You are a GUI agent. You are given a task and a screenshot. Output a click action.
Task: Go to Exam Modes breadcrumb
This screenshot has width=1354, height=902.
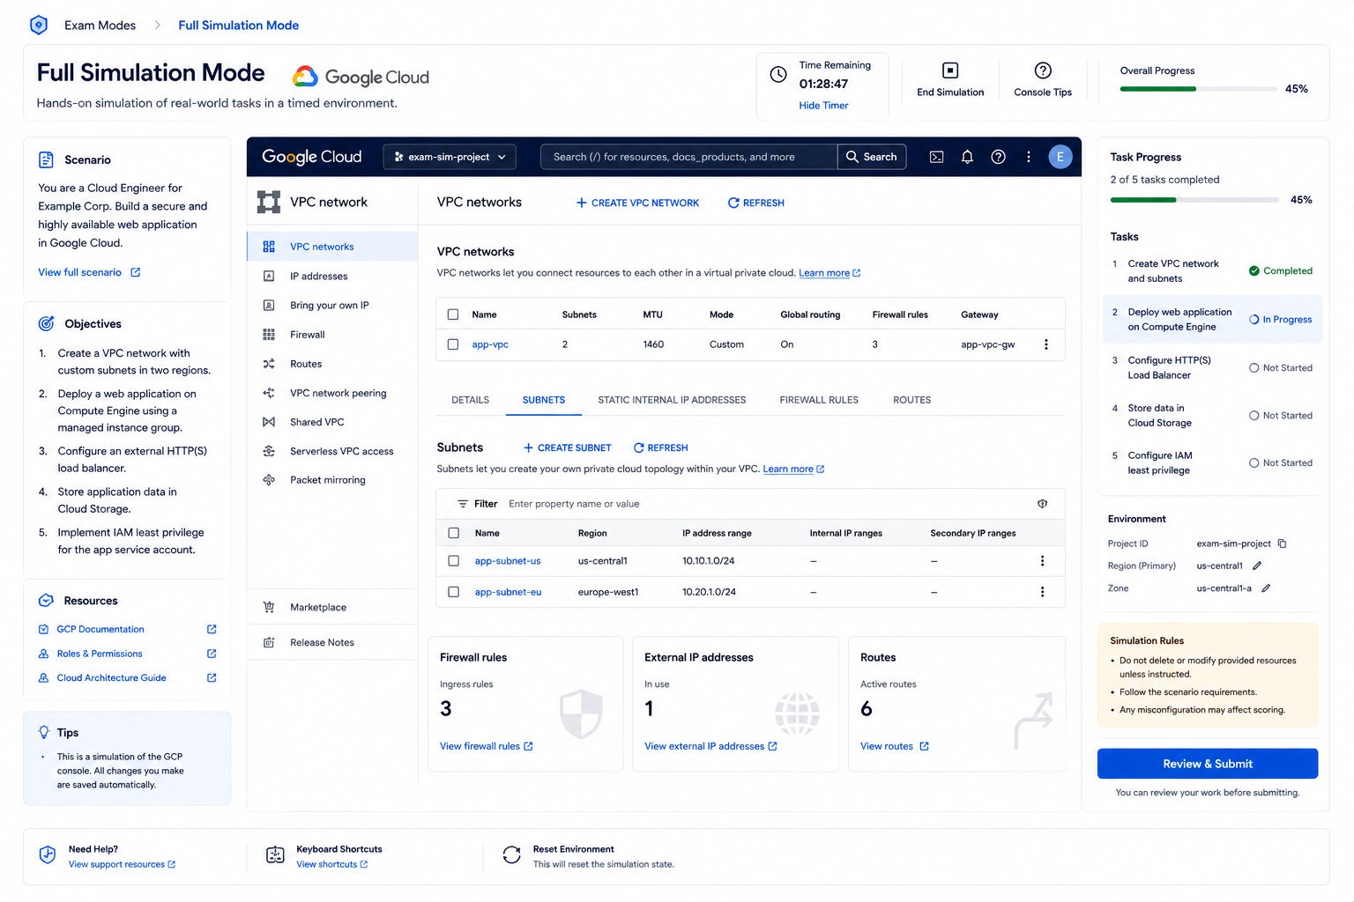coord(100,26)
